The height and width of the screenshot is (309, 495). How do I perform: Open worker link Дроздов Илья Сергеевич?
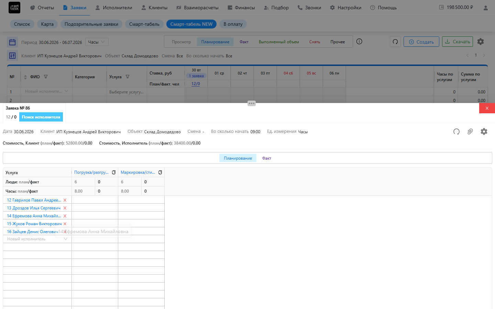pos(34,208)
